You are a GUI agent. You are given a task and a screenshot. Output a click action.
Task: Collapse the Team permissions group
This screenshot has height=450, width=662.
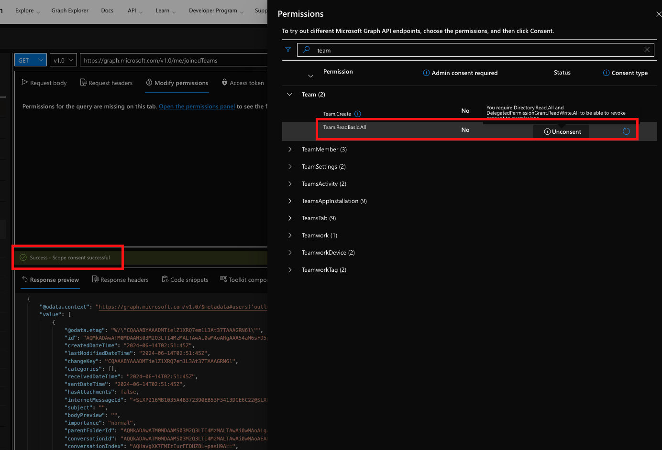[x=289, y=94]
